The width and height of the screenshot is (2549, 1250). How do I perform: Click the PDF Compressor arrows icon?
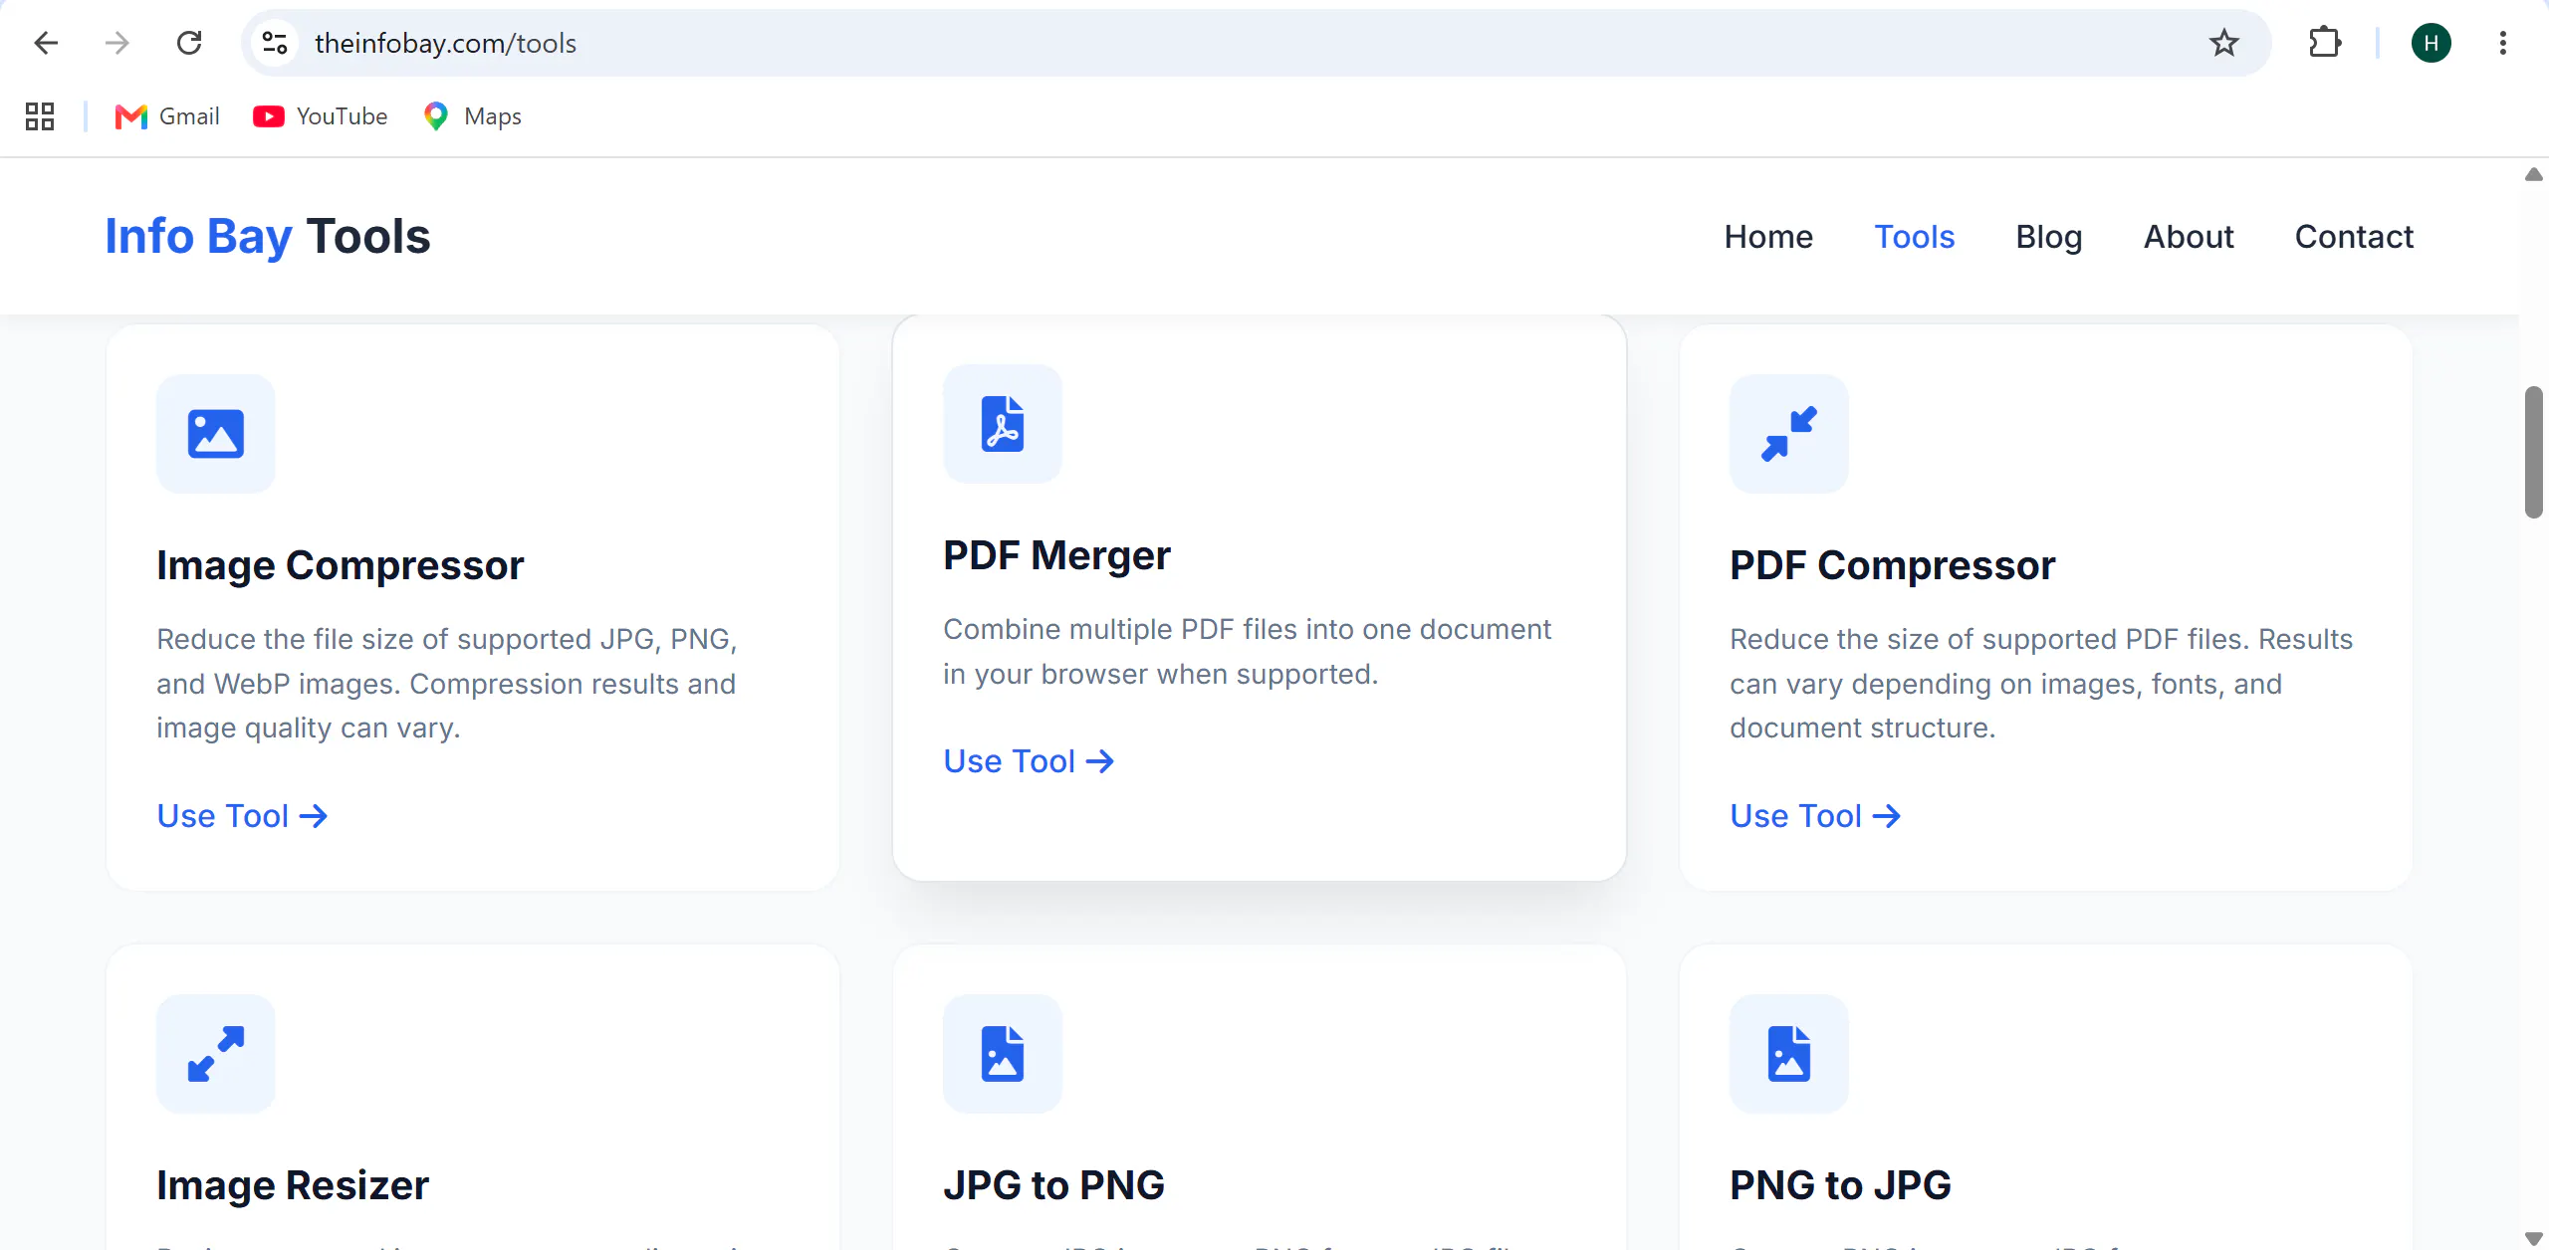coord(1789,434)
